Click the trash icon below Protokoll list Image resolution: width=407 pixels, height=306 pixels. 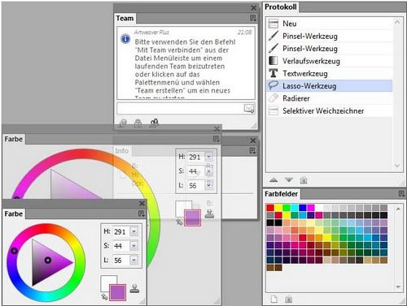click(304, 180)
